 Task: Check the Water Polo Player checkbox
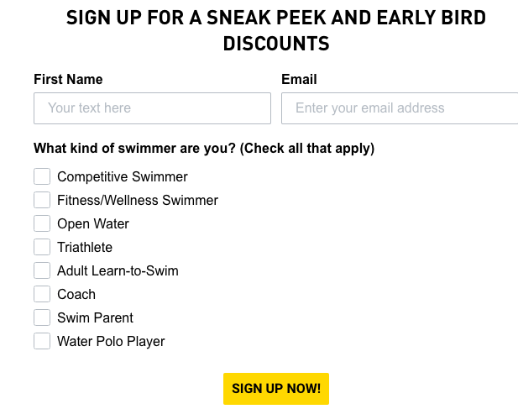coord(42,341)
